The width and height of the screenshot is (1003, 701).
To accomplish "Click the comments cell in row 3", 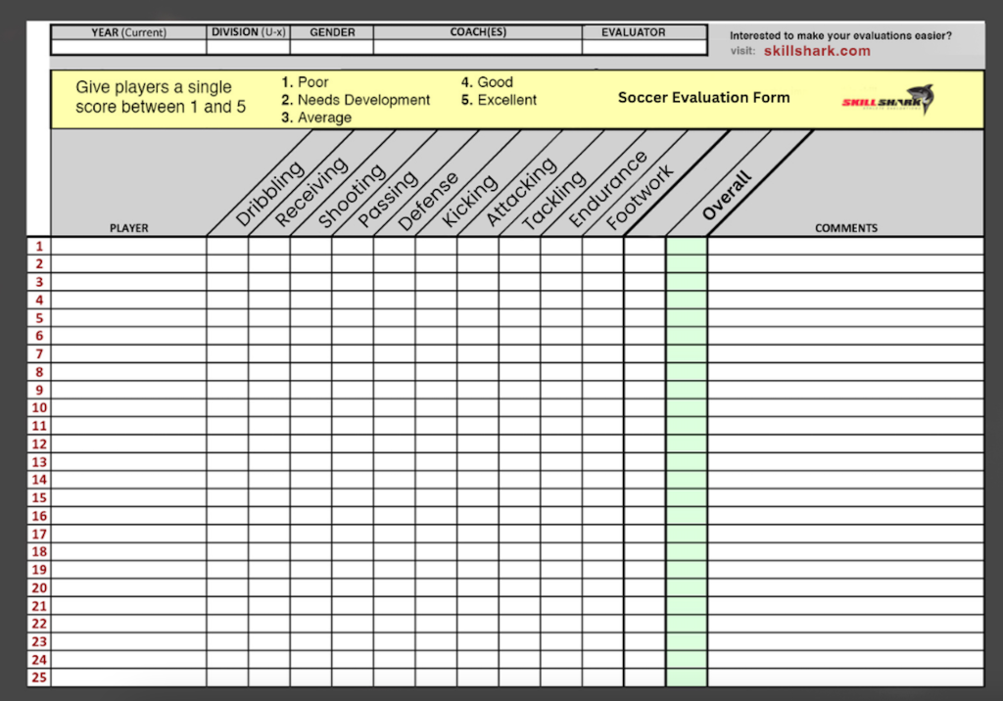I will click(x=845, y=282).
